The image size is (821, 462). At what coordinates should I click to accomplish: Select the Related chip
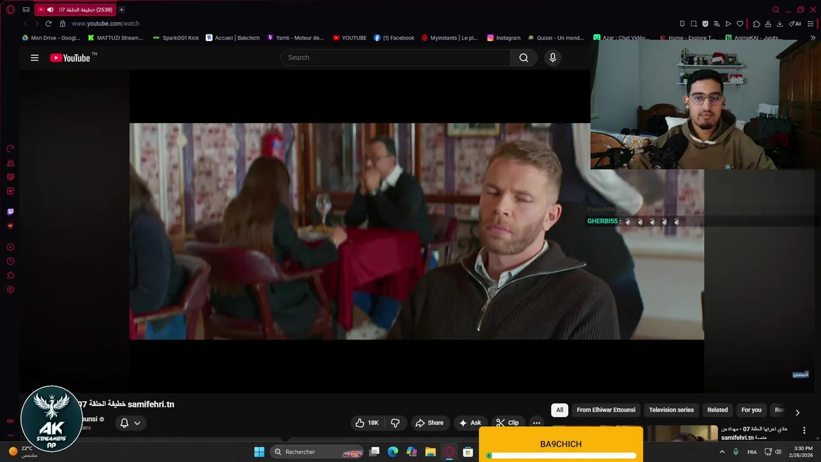718,410
